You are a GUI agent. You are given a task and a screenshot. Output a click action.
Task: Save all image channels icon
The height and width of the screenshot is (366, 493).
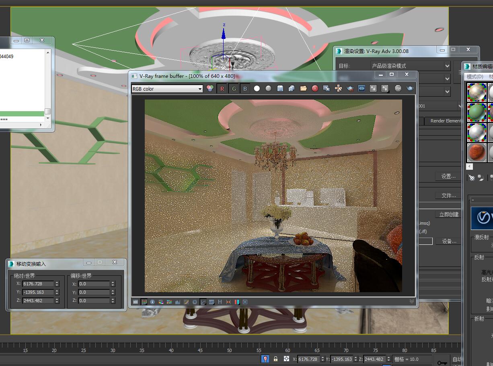pos(292,89)
